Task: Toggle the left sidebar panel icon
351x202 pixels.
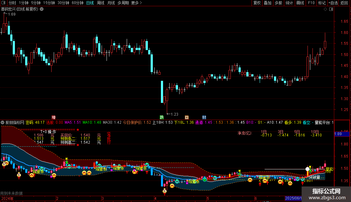Action: [x=3, y=3]
